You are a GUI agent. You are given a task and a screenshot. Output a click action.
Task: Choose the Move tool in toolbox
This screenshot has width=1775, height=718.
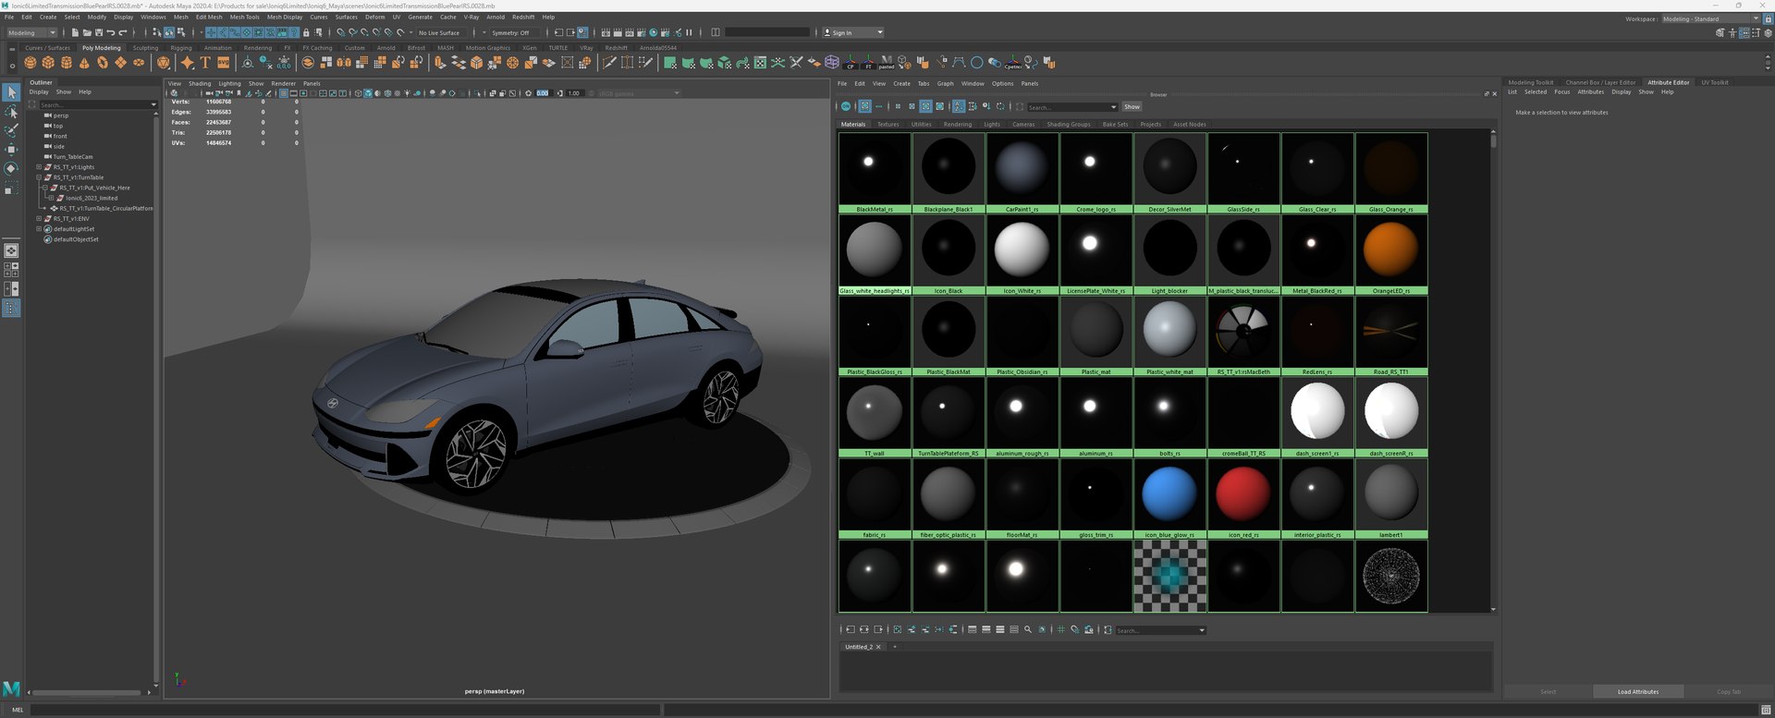11,149
